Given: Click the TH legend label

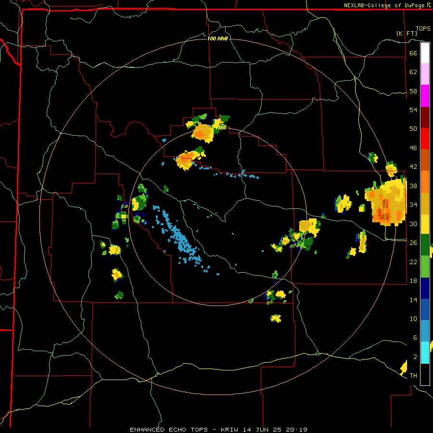Looking at the screenshot, I should [413, 376].
